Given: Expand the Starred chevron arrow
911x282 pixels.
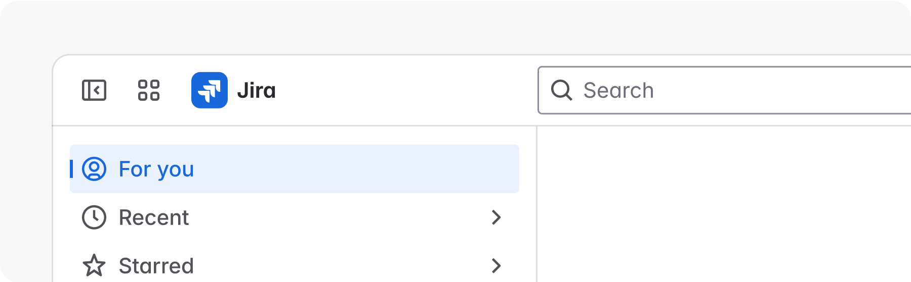Looking at the screenshot, I should tap(496, 265).
